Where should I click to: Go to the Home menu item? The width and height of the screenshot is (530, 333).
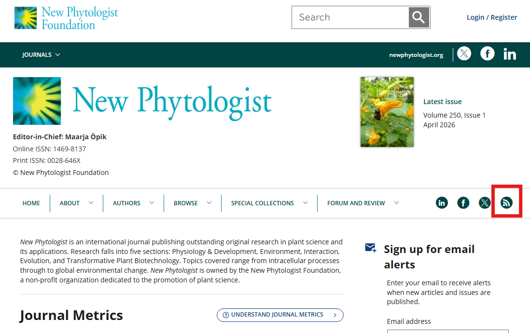[31, 203]
